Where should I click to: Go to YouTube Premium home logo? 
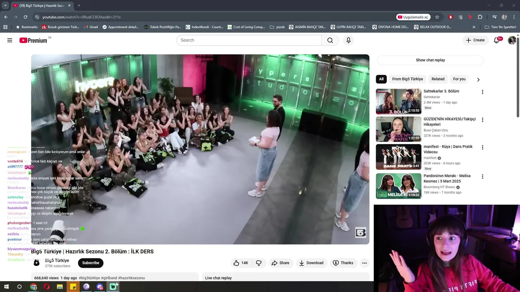point(34,40)
